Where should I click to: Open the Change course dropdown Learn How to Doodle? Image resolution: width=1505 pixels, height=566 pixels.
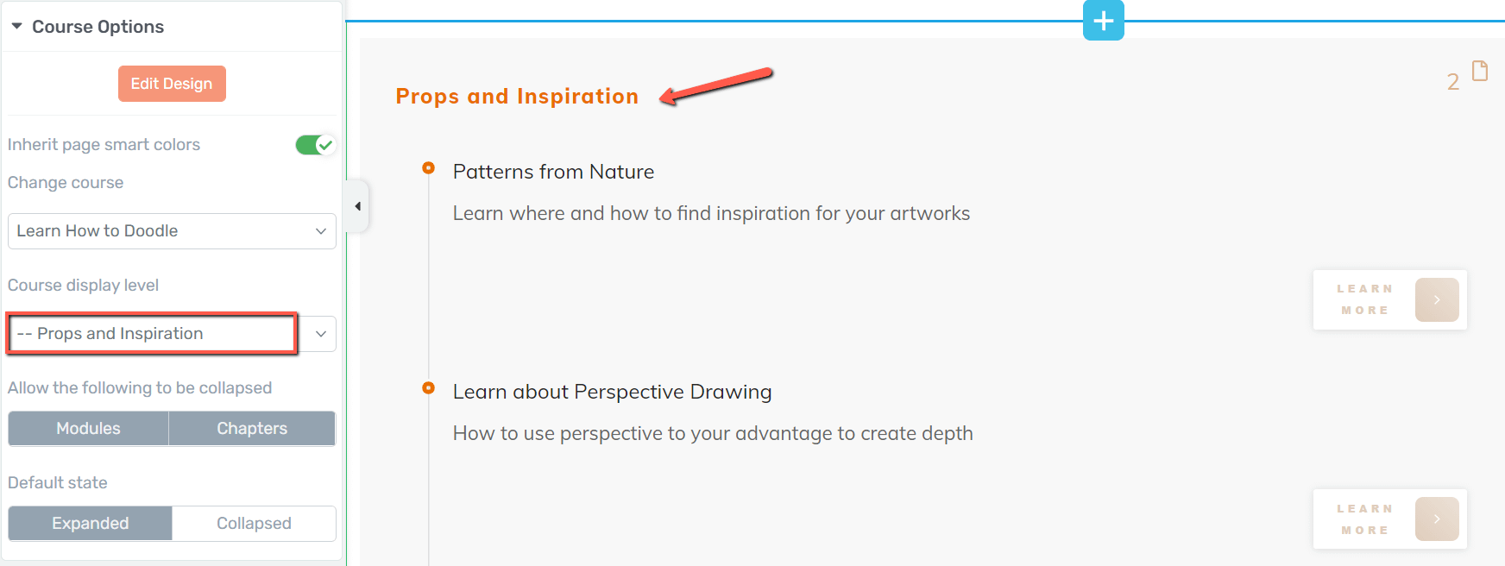tap(172, 231)
